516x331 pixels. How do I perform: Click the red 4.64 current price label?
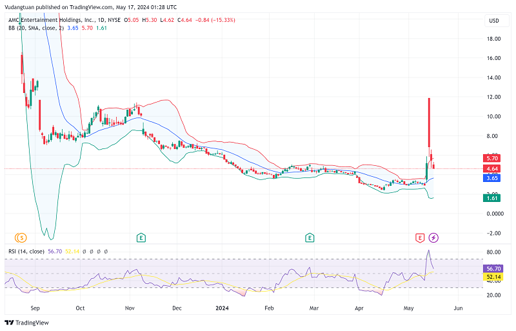pyautogui.click(x=492, y=168)
